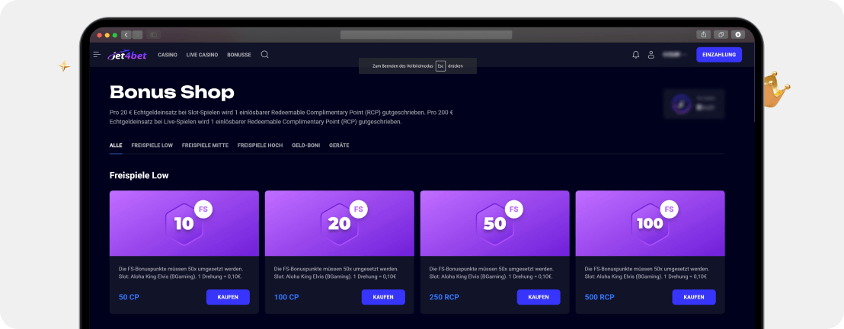Show browser tab overview

coord(720,34)
